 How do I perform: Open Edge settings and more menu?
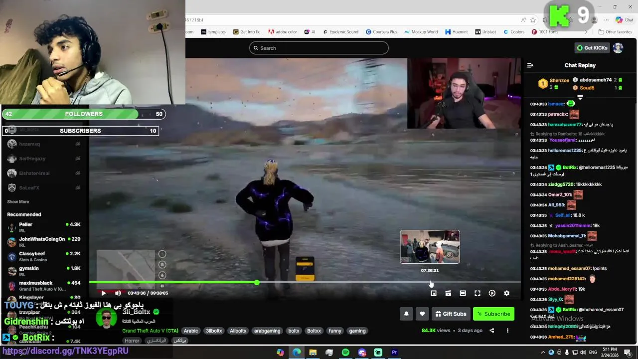pyautogui.click(x=606, y=20)
